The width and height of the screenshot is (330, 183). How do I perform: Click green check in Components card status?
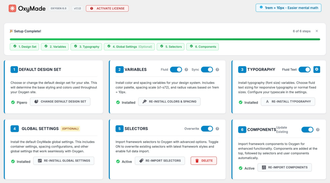(x=240, y=168)
